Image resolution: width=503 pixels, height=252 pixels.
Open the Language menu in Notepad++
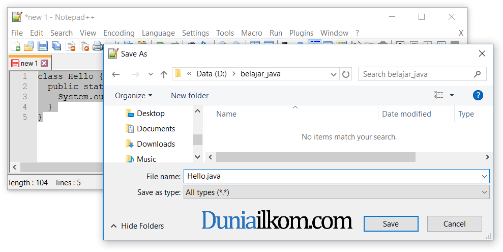click(158, 33)
